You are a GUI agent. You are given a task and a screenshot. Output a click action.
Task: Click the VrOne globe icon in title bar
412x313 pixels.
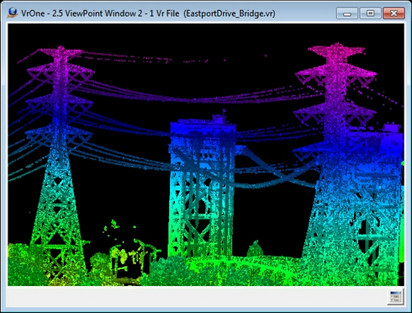(x=13, y=13)
